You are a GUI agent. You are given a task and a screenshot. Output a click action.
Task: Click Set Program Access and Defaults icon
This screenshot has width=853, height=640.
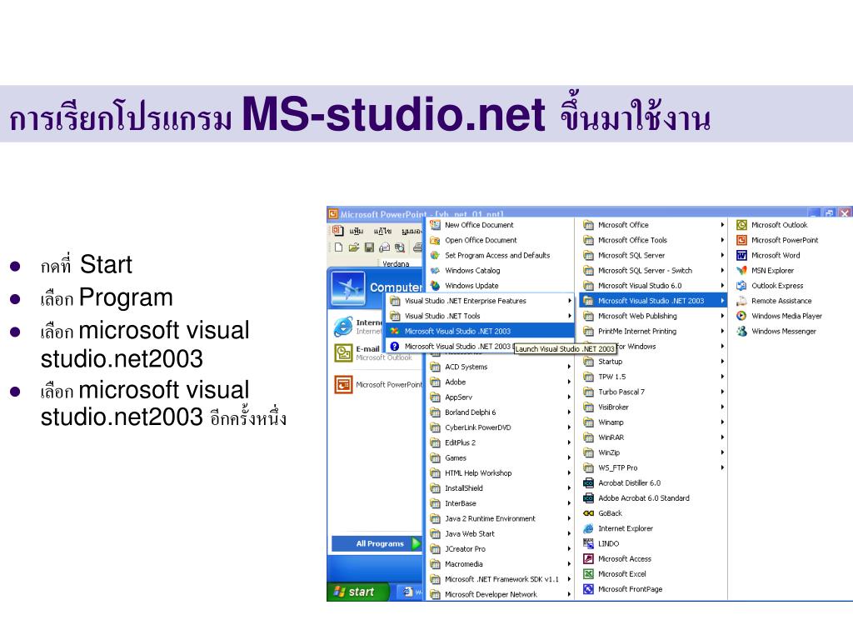point(435,255)
